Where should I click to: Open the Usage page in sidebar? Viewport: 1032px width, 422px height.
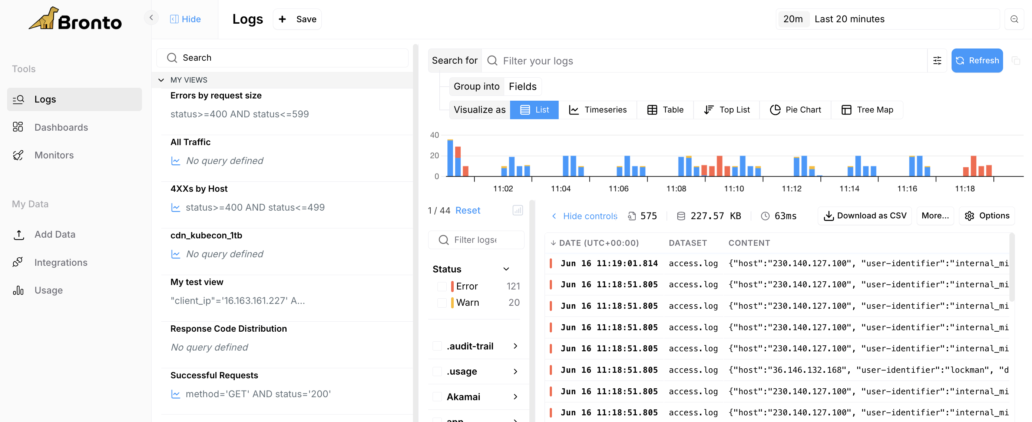coord(48,290)
